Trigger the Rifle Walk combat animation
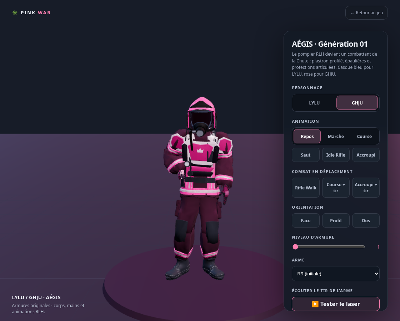Image resolution: width=400 pixels, height=321 pixels. pos(306,188)
